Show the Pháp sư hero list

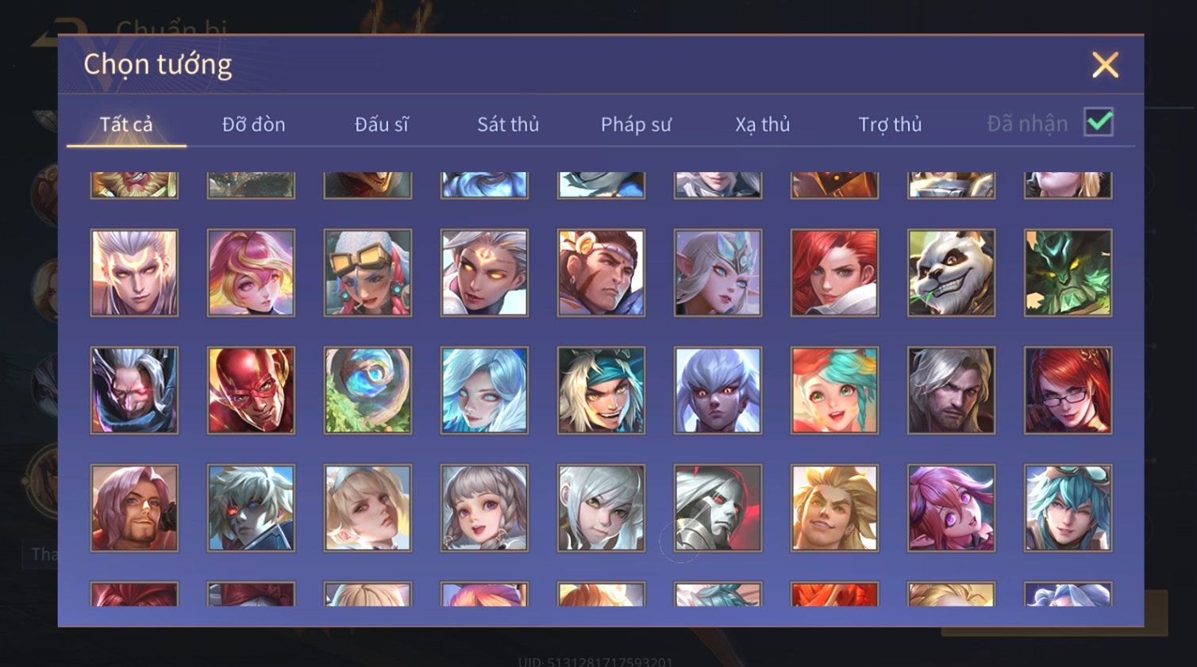[x=636, y=125]
